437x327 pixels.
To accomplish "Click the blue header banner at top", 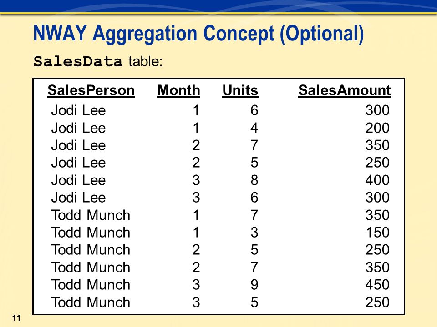I will point(218,6).
